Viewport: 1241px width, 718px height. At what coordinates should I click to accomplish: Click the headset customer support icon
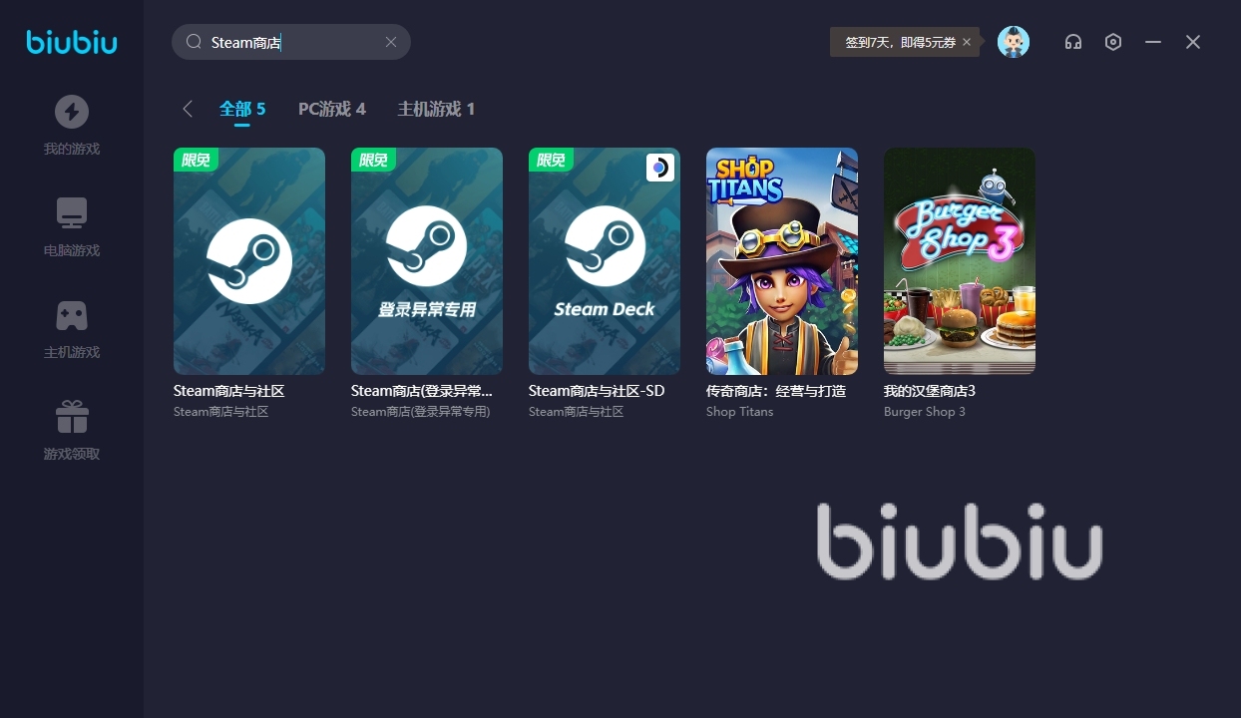pos(1073,42)
